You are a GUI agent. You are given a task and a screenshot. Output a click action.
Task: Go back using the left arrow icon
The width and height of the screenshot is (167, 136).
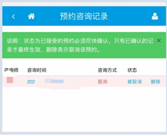(13, 17)
